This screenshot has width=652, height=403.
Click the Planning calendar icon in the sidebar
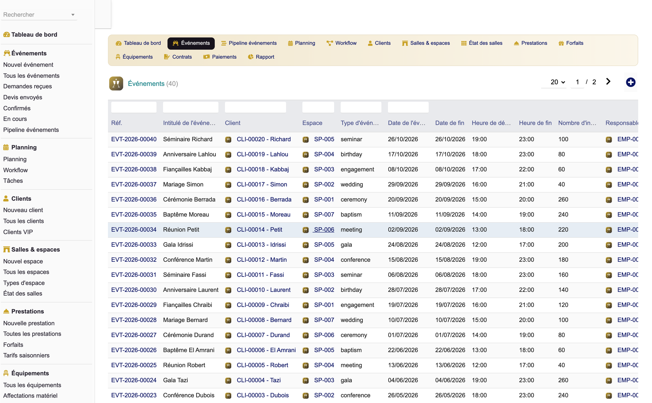[6, 147]
